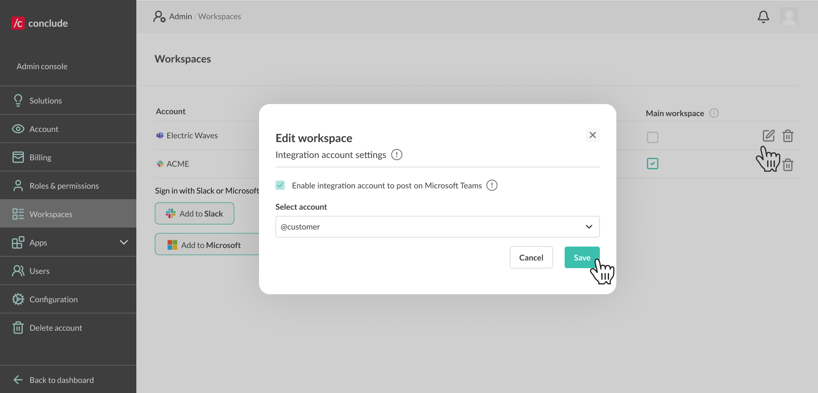
Task: Expand the Apps menu chevron
Action: tap(123, 242)
